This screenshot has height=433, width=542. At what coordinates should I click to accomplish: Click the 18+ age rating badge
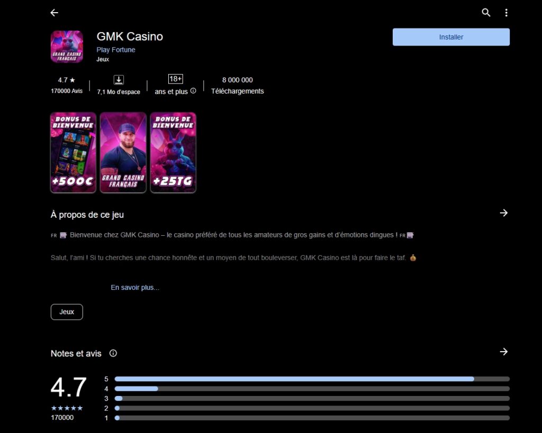click(175, 79)
